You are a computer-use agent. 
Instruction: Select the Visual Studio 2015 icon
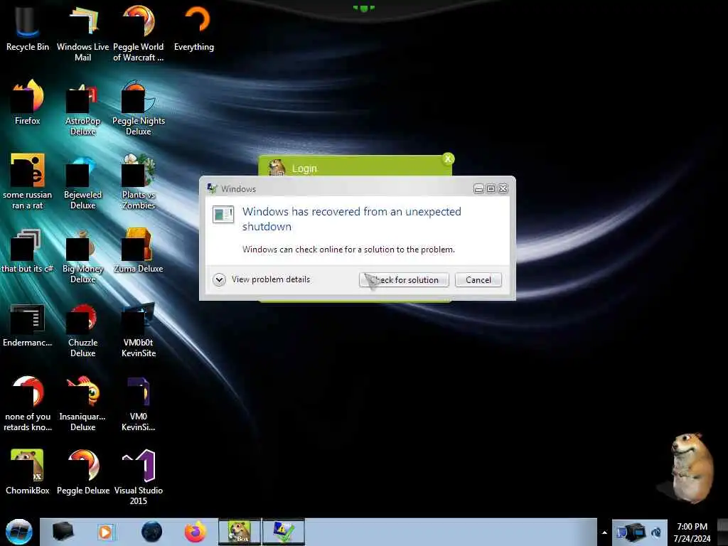[139, 477]
